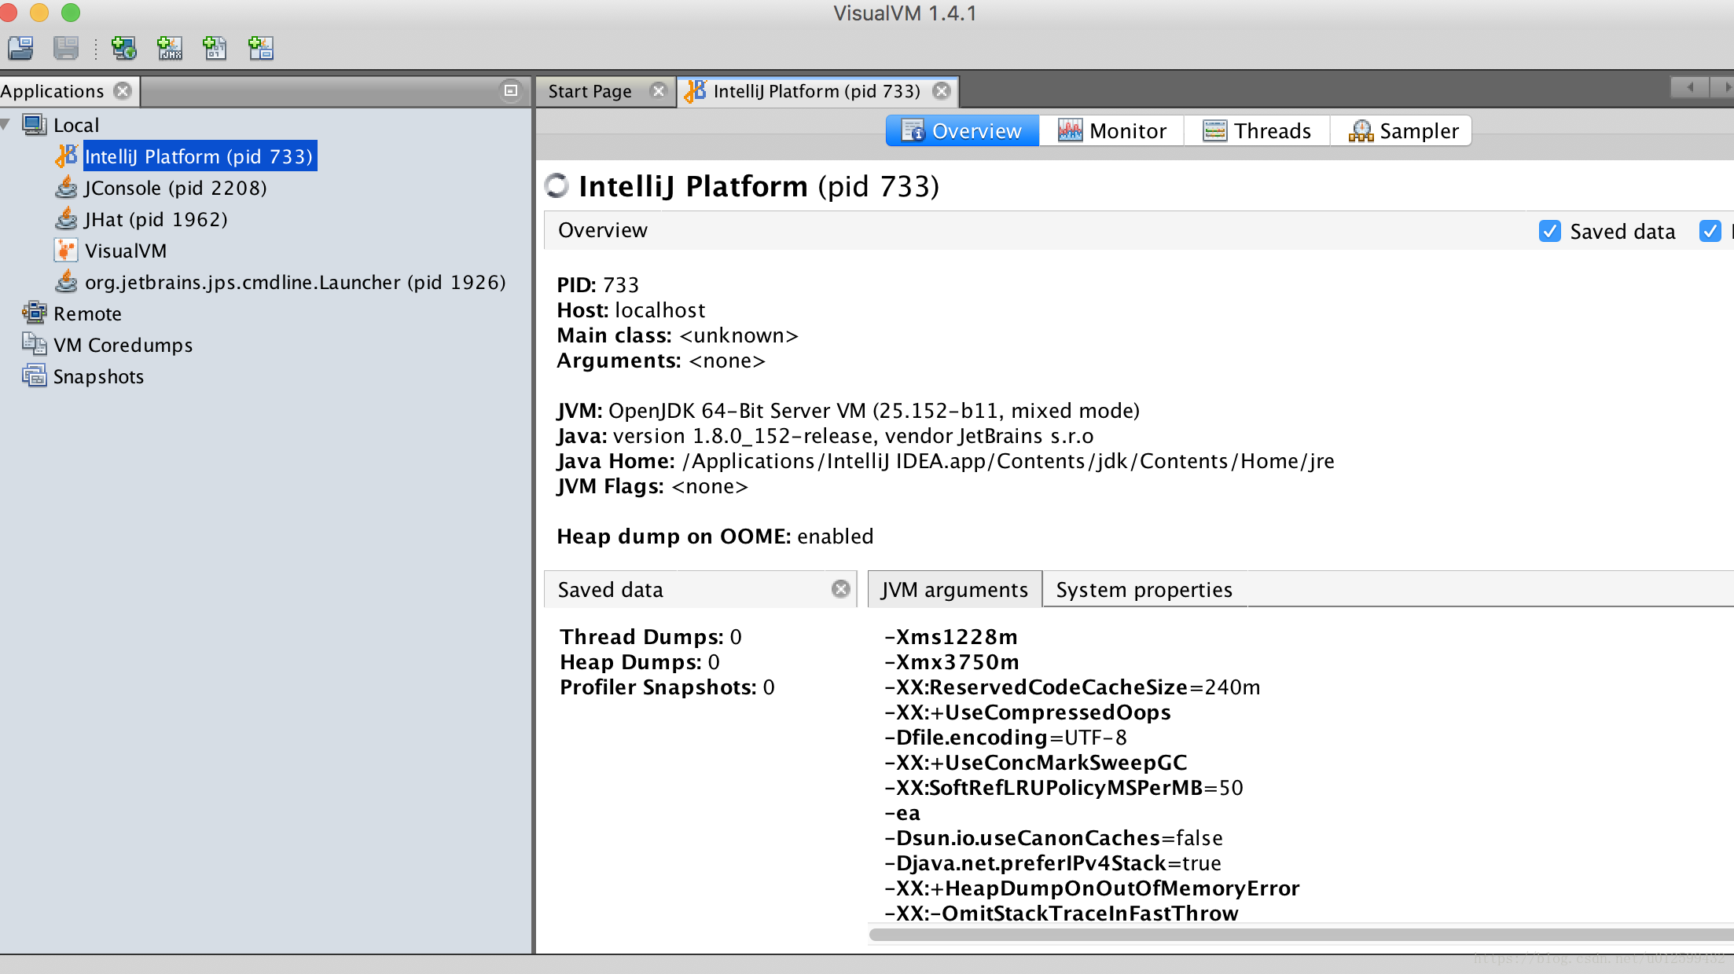Click the Add Remote Host toolbar icon

(x=123, y=49)
